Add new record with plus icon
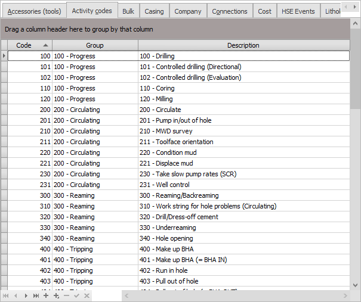This screenshot has height=302, width=361. click(46, 295)
